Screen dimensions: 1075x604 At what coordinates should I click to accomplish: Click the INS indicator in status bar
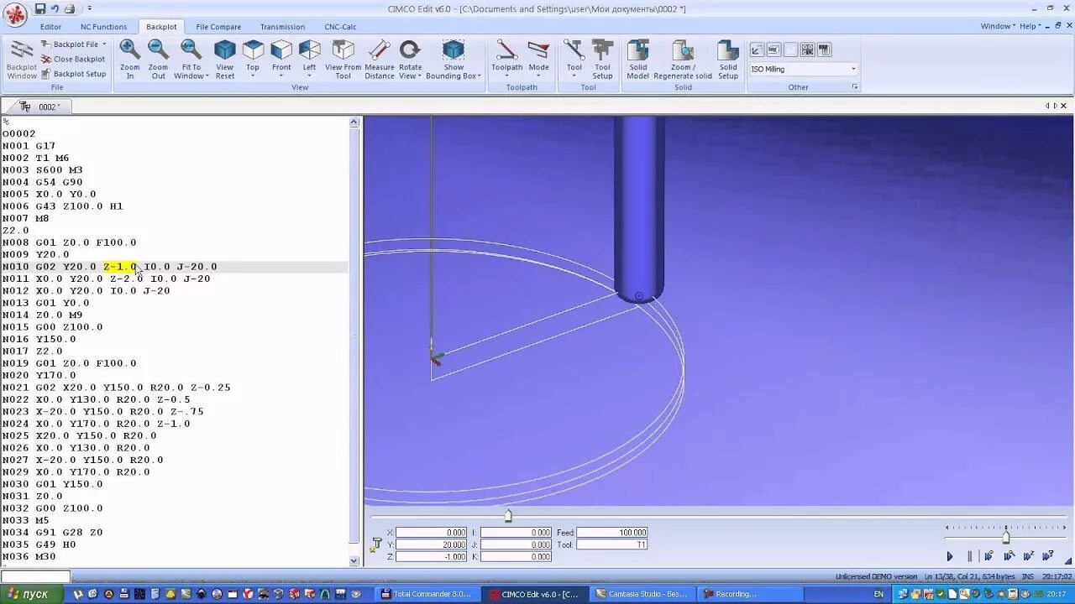[x=1027, y=577]
